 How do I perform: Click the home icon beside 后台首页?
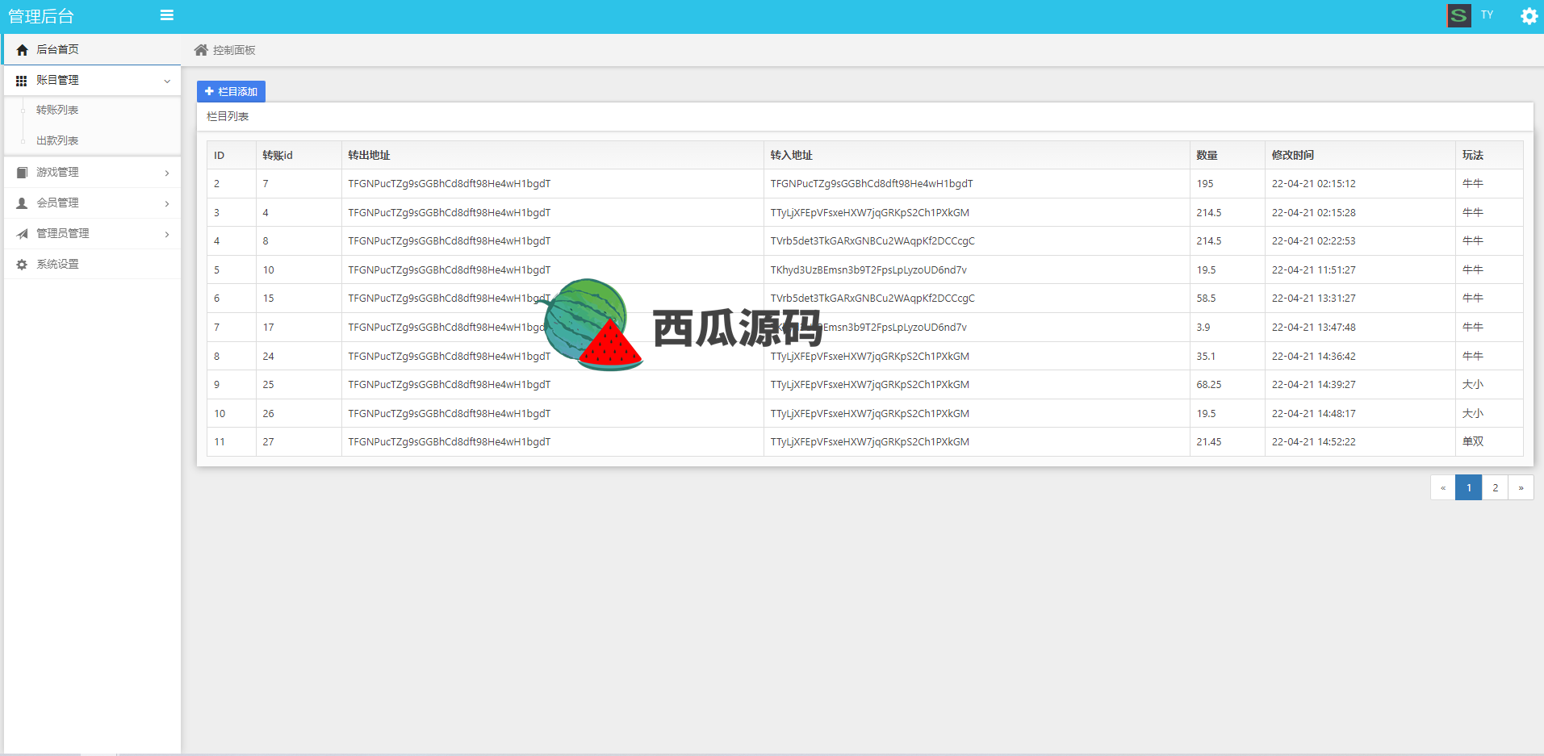click(x=22, y=50)
